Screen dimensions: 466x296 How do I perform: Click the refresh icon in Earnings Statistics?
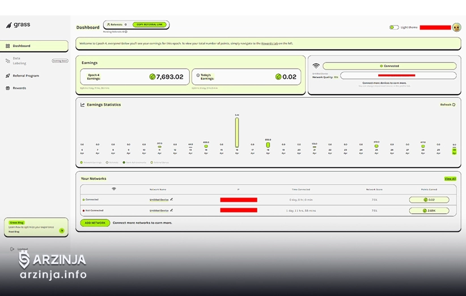[454, 105]
